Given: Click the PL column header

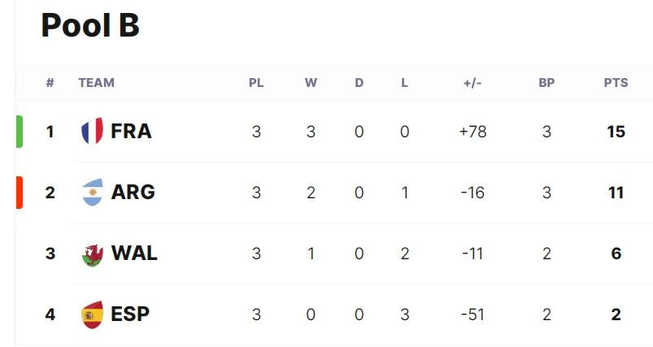Looking at the screenshot, I should tap(256, 82).
